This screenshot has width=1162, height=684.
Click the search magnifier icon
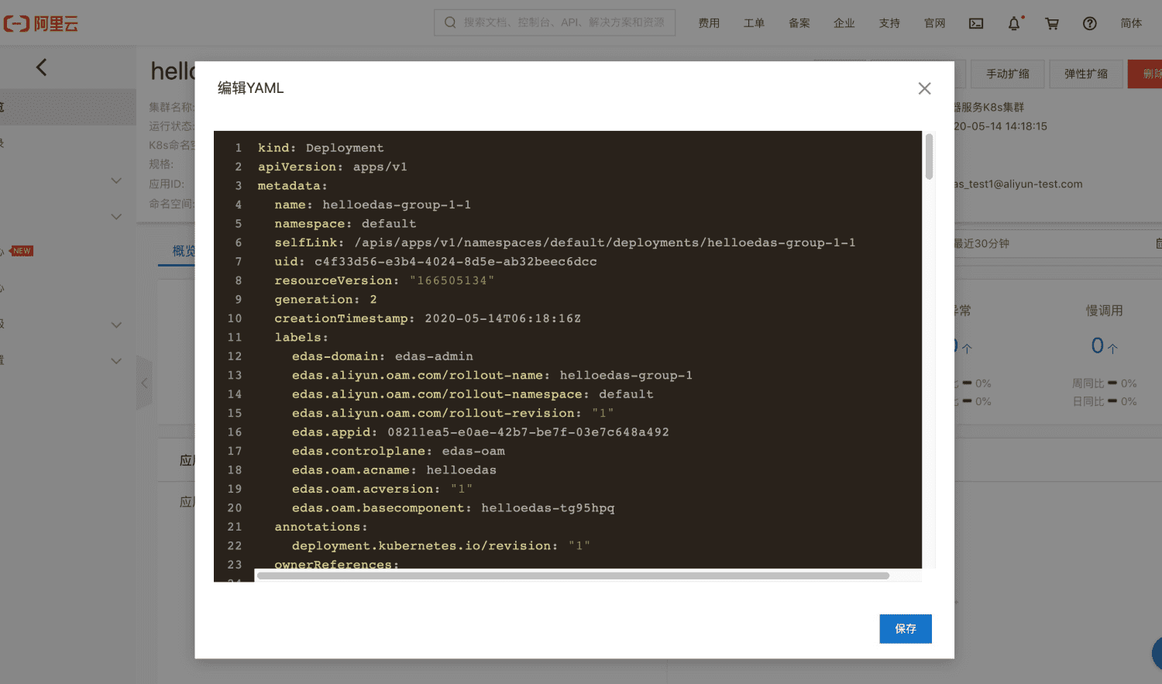(450, 22)
